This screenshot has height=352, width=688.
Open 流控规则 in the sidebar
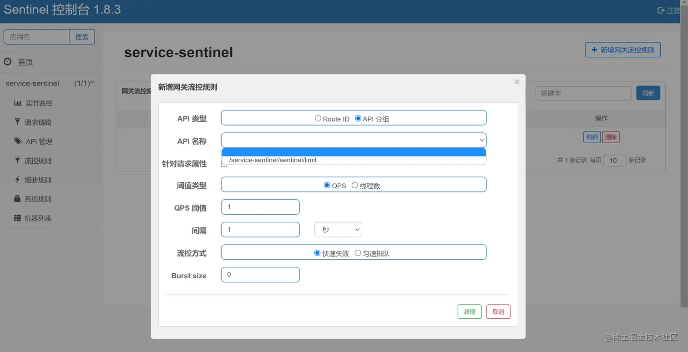tap(38, 161)
